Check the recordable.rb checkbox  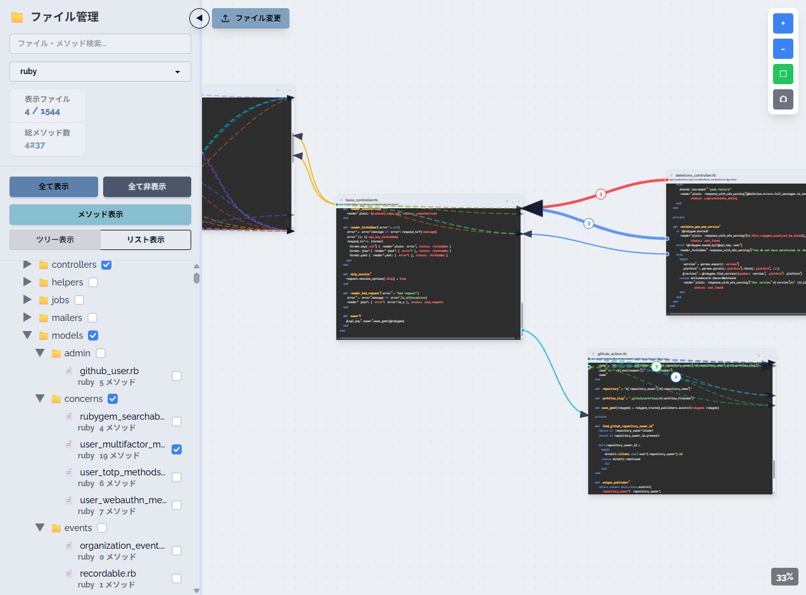pyautogui.click(x=177, y=579)
